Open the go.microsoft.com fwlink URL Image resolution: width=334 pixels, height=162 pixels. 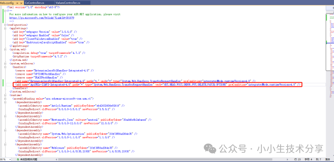coord(42,18)
